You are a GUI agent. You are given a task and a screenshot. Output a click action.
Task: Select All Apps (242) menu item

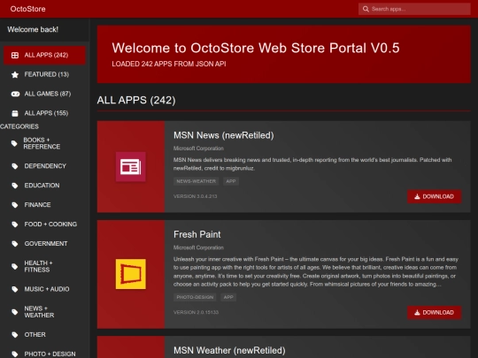(x=44, y=55)
